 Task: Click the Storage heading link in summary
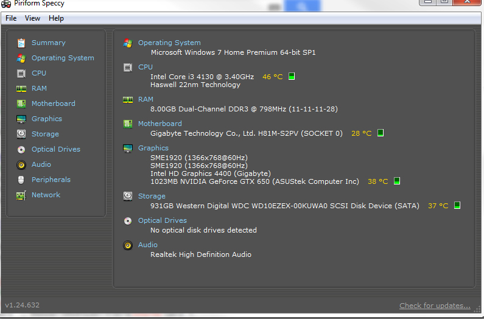[x=152, y=196]
